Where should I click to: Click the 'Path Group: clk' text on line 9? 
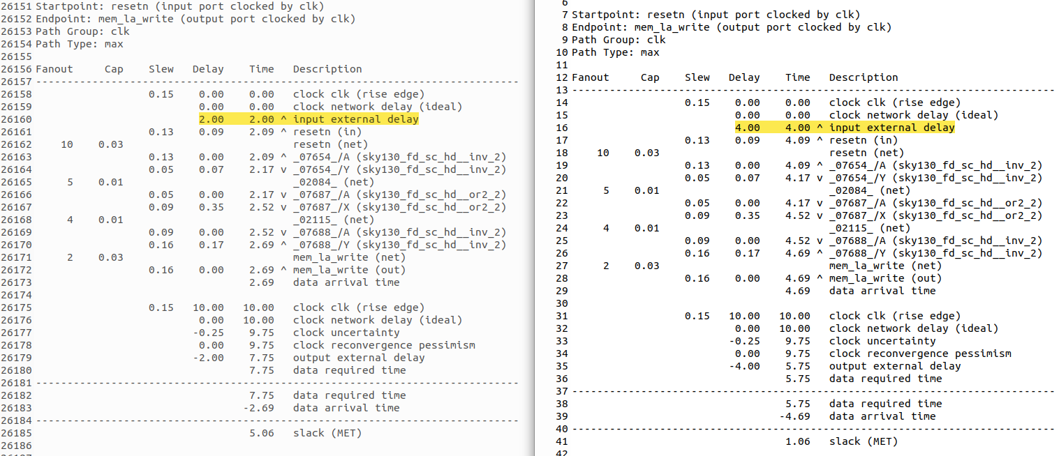tap(619, 40)
